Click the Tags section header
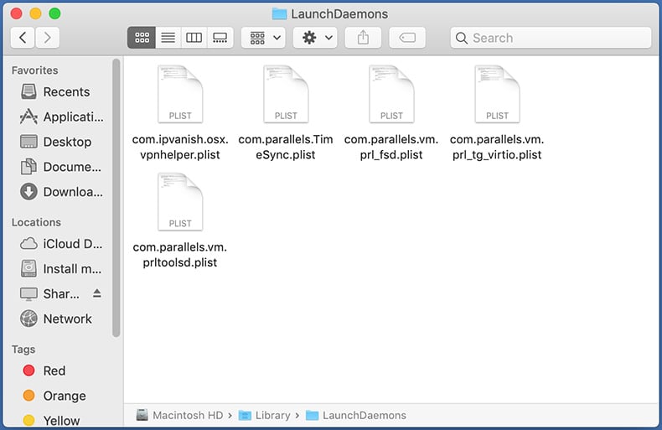 pyautogui.click(x=23, y=350)
